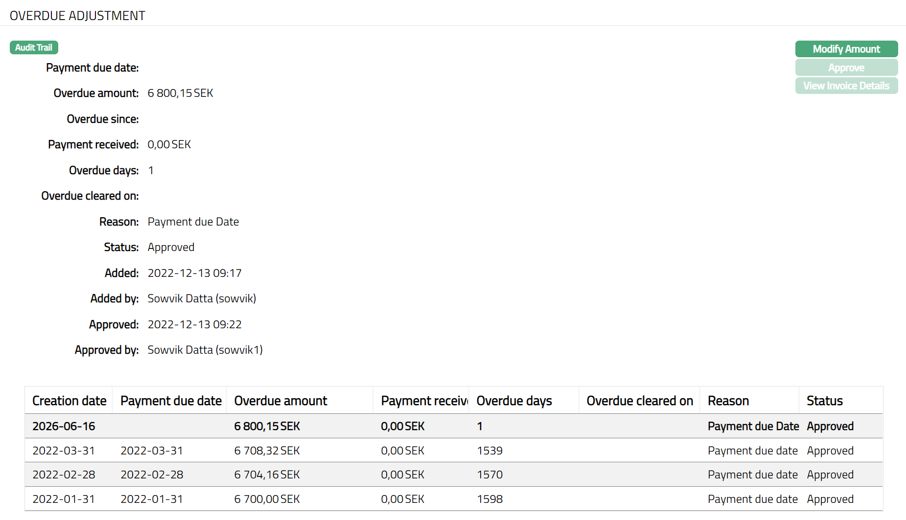This screenshot has height=520, width=906.
Task: Click the 6 708,32 SEK overdue amount cell
Action: pos(267,451)
